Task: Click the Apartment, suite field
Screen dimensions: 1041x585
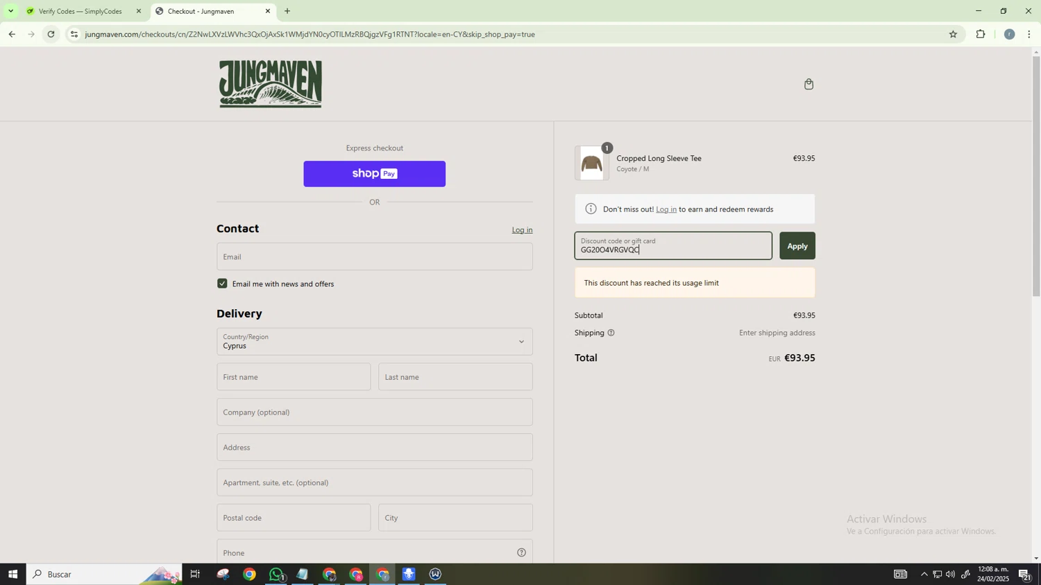Action: coord(375,482)
